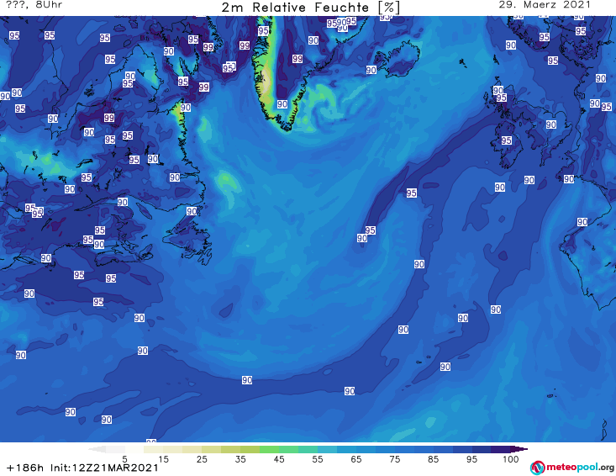Click the colorbar tick label '35'
This screenshot has width=616, height=476.
(240, 459)
